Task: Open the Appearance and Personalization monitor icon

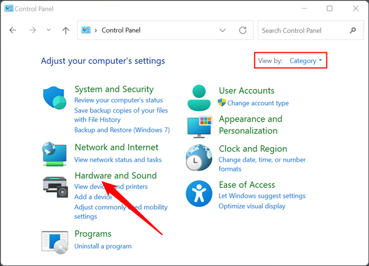Action: coord(199,126)
